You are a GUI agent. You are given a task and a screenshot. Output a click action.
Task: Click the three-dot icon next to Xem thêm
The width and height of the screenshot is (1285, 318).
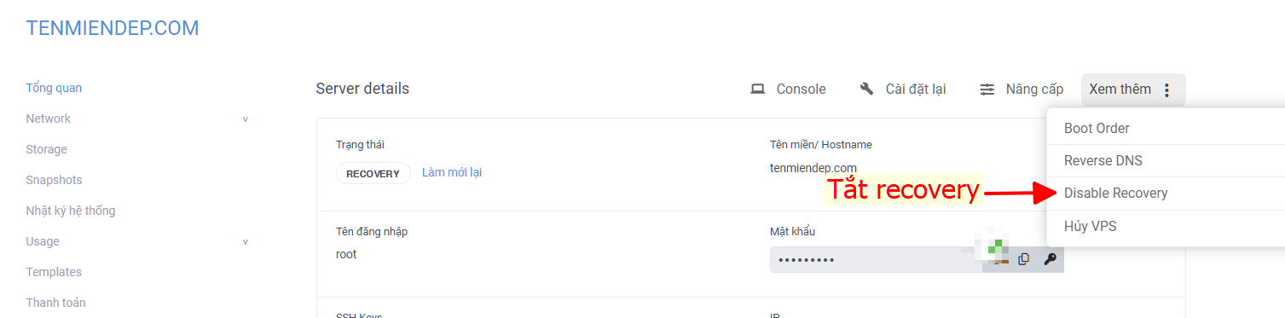tap(1167, 90)
